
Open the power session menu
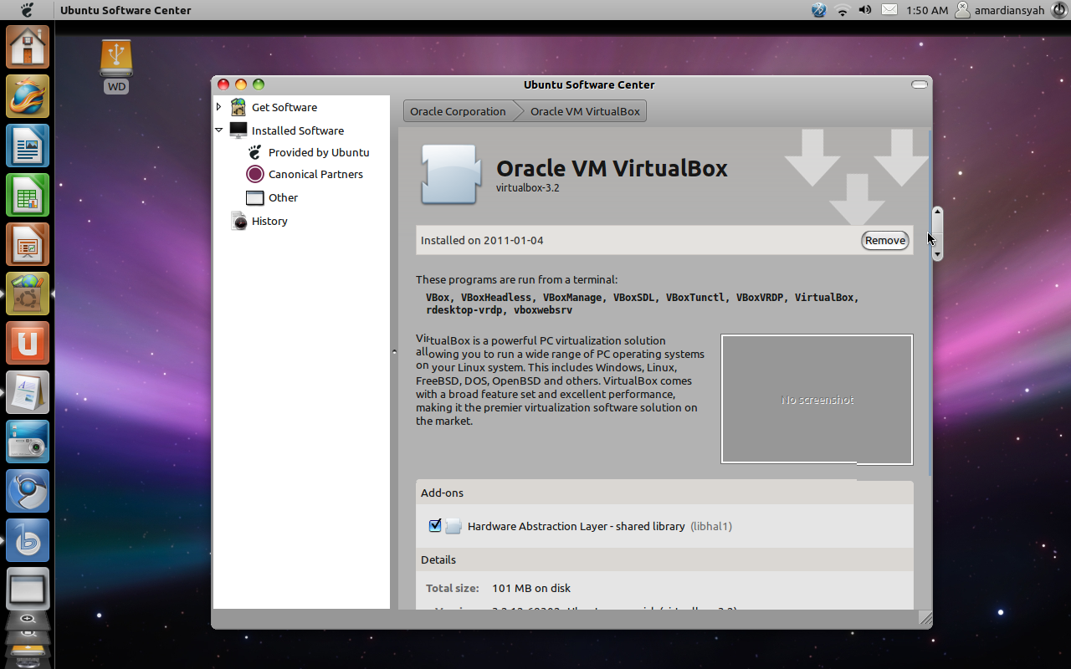point(1059,10)
